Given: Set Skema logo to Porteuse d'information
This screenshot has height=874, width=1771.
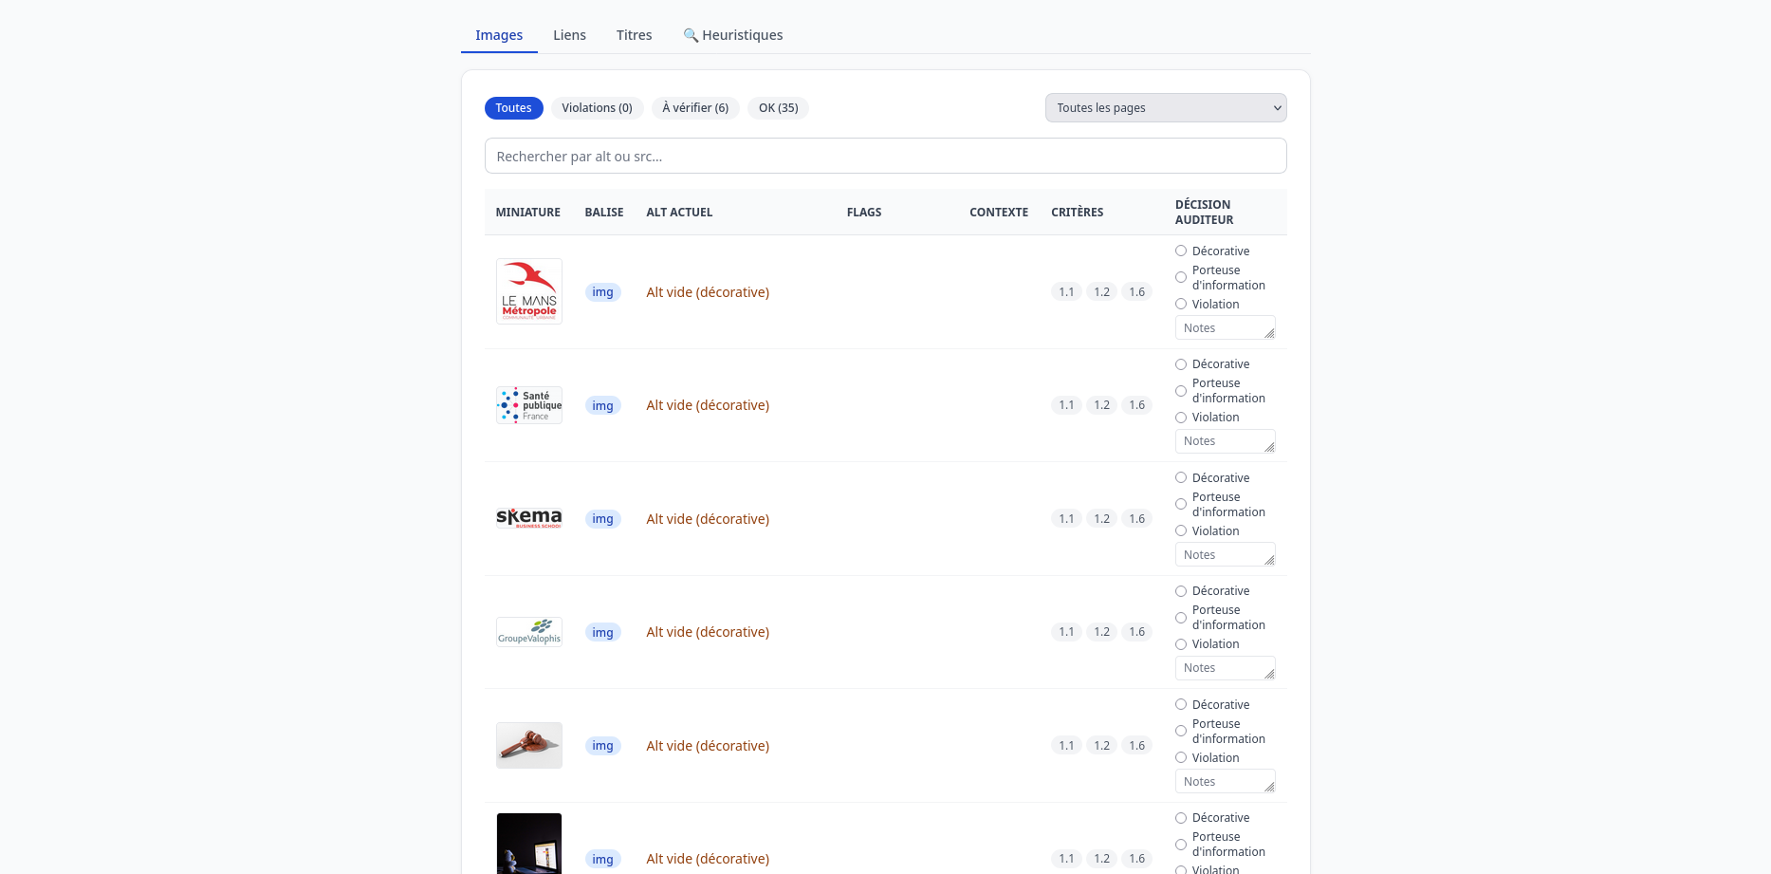Looking at the screenshot, I should 1181,504.
